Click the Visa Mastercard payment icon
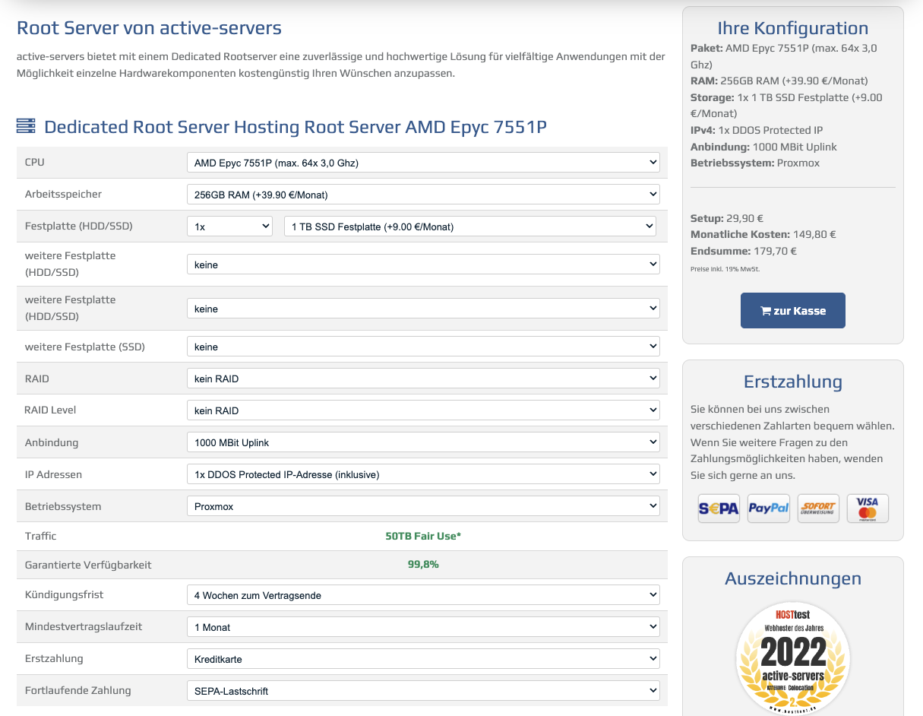This screenshot has width=923, height=716. click(867, 508)
